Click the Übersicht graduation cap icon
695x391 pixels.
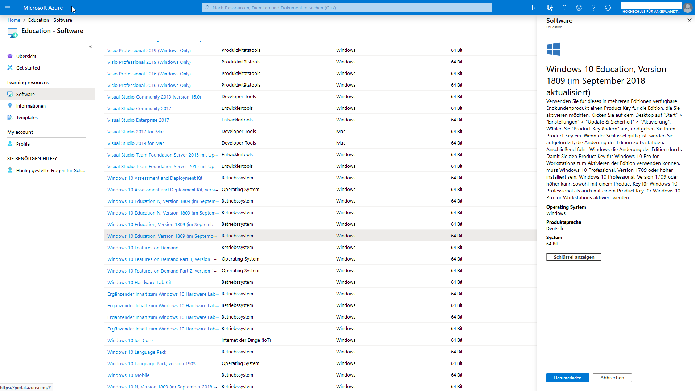[10, 56]
